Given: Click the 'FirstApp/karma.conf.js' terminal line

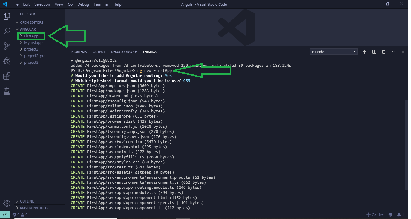Looking at the screenshot, I should (x=119, y=127).
